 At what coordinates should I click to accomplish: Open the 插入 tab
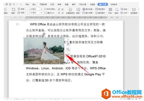click(x=34, y=4)
